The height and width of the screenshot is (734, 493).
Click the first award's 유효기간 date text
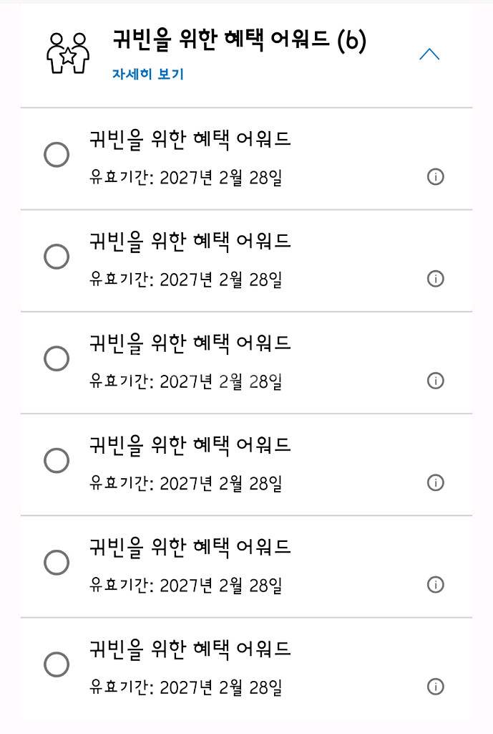[185, 178]
